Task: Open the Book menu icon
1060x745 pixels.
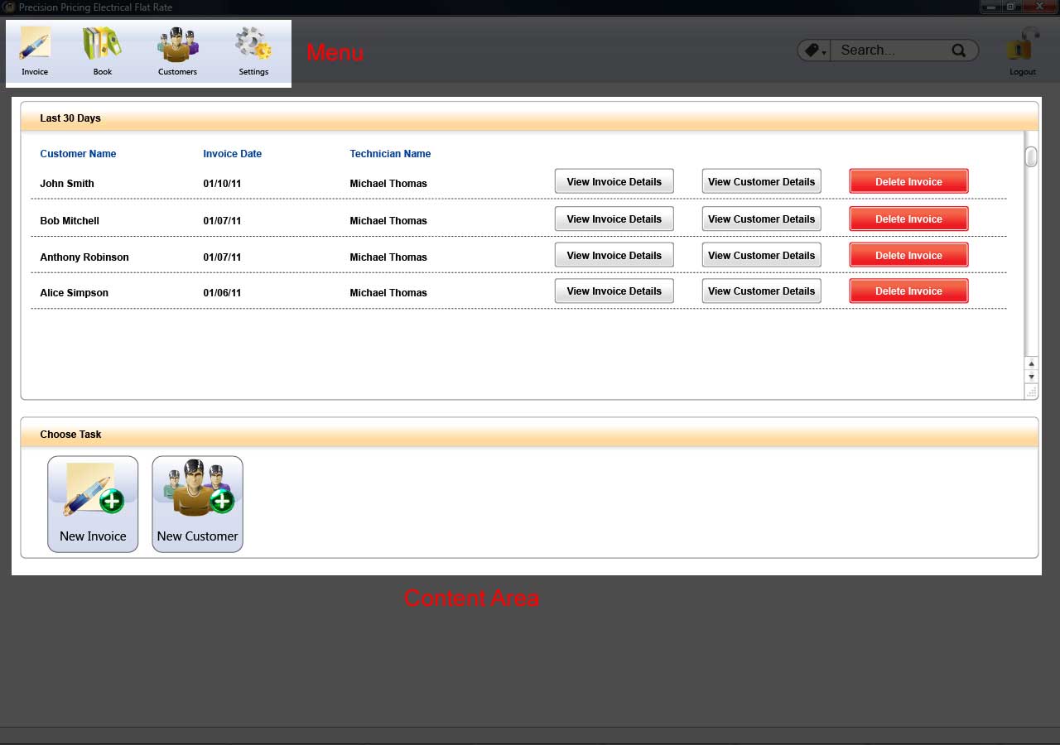Action: tap(102, 50)
